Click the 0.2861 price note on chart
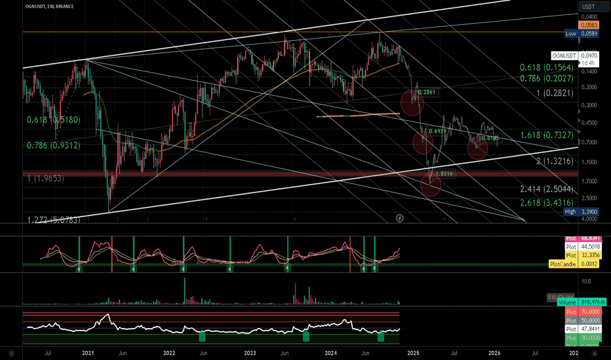The width and height of the screenshot is (611, 360). tap(426, 92)
